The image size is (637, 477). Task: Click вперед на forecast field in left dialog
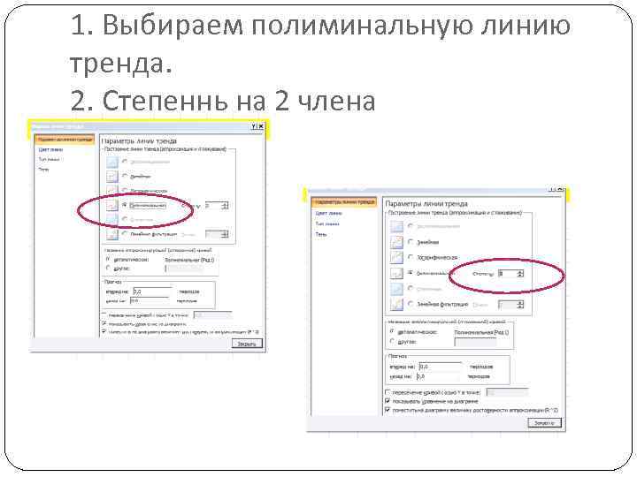click(153, 291)
